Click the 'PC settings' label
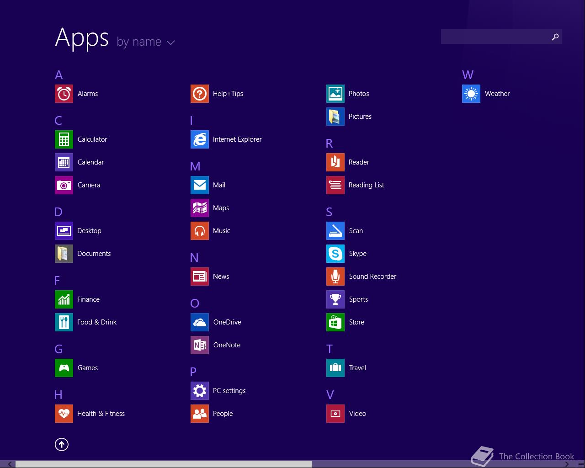Screen dimensions: 585x468 click(x=229, y=391)
